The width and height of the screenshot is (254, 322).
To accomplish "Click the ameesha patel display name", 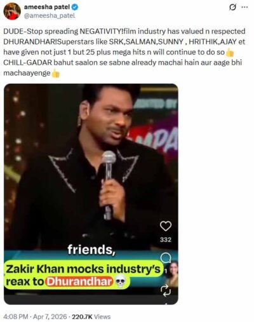I will point(47,7).
